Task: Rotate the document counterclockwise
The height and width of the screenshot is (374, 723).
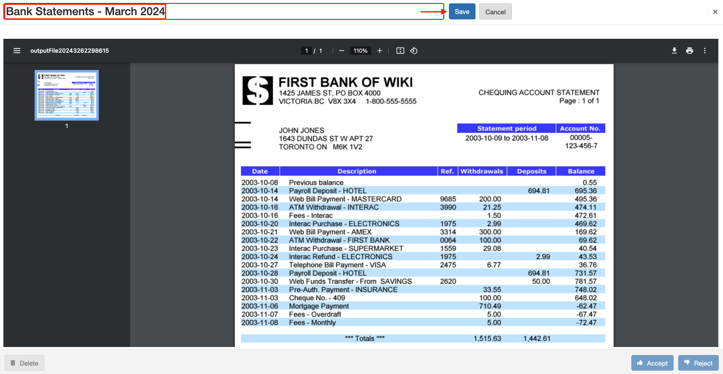Action: 414,51
